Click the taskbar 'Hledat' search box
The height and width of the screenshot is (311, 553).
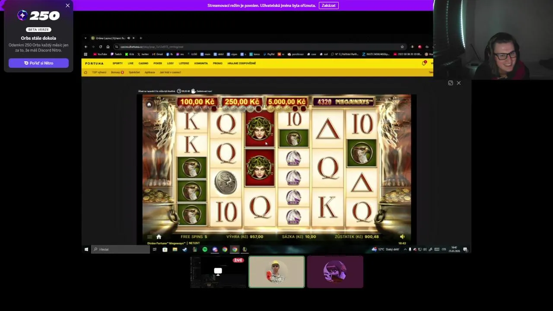[121, 249]
